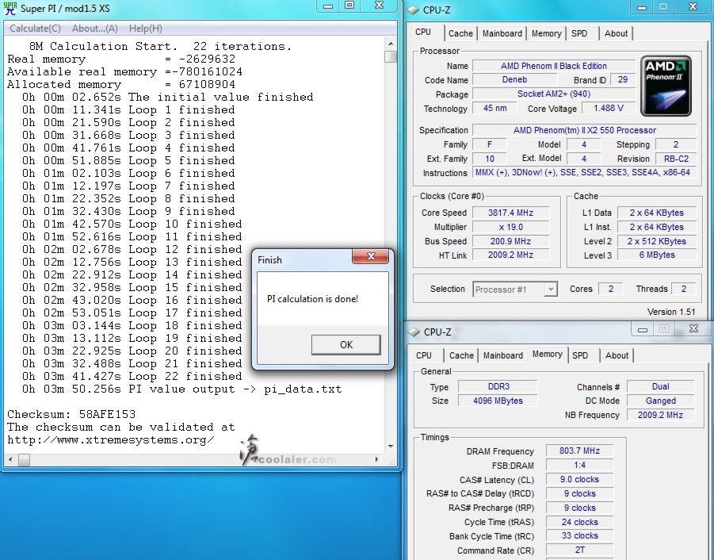This screenshot has height=560, width=714.
Task: Click the Core Voltage value 1.488 V
Action: 609,108
